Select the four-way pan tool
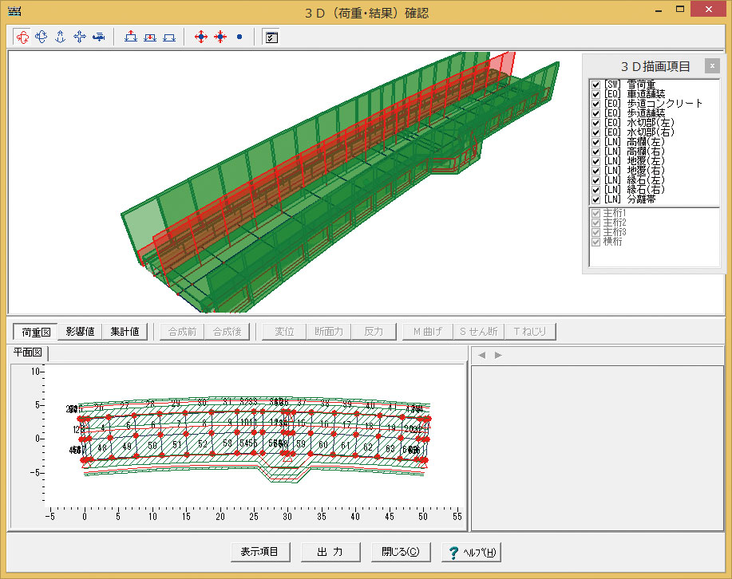Image resolution: width=732 pixels, height=579 pixels. coord(79,37)
